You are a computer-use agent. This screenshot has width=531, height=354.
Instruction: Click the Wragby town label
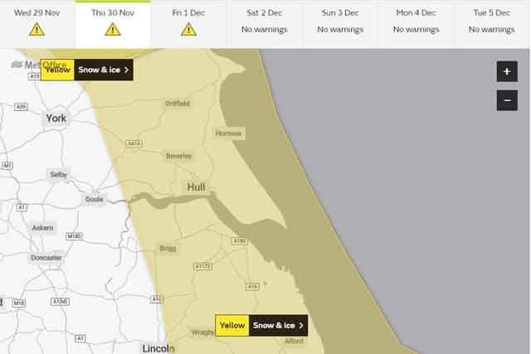(202, 332)
